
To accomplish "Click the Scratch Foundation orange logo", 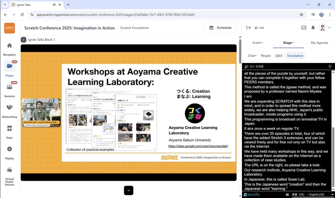I will 9,28.
